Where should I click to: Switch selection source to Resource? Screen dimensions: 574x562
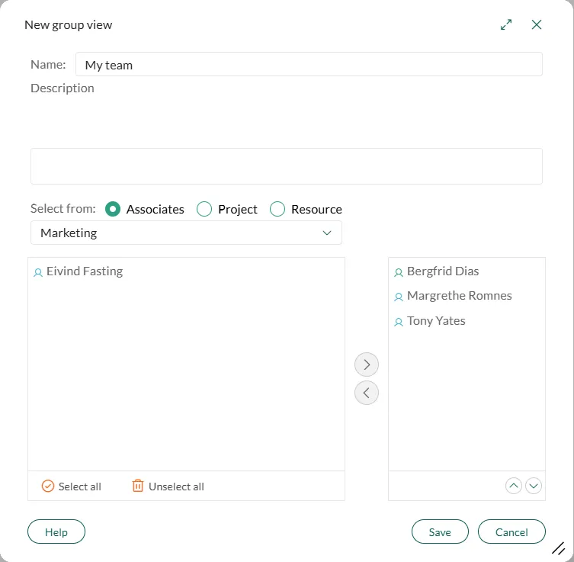click(x=277, y=209)
